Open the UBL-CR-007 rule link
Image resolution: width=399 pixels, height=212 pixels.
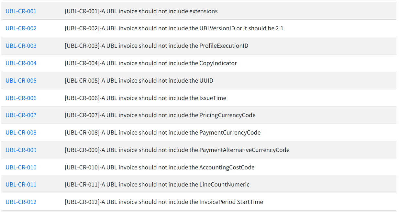point(21,115)
